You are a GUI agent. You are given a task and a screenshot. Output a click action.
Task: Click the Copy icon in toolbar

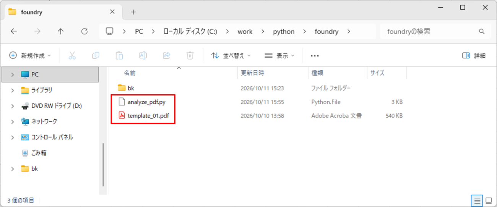tap(96, 56)
